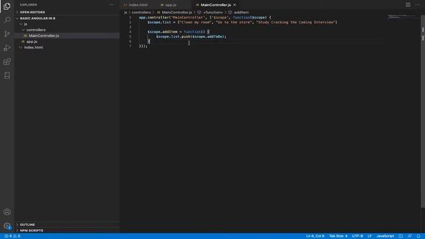
Task: Open Run and Debug view
Action: point(7,48)
